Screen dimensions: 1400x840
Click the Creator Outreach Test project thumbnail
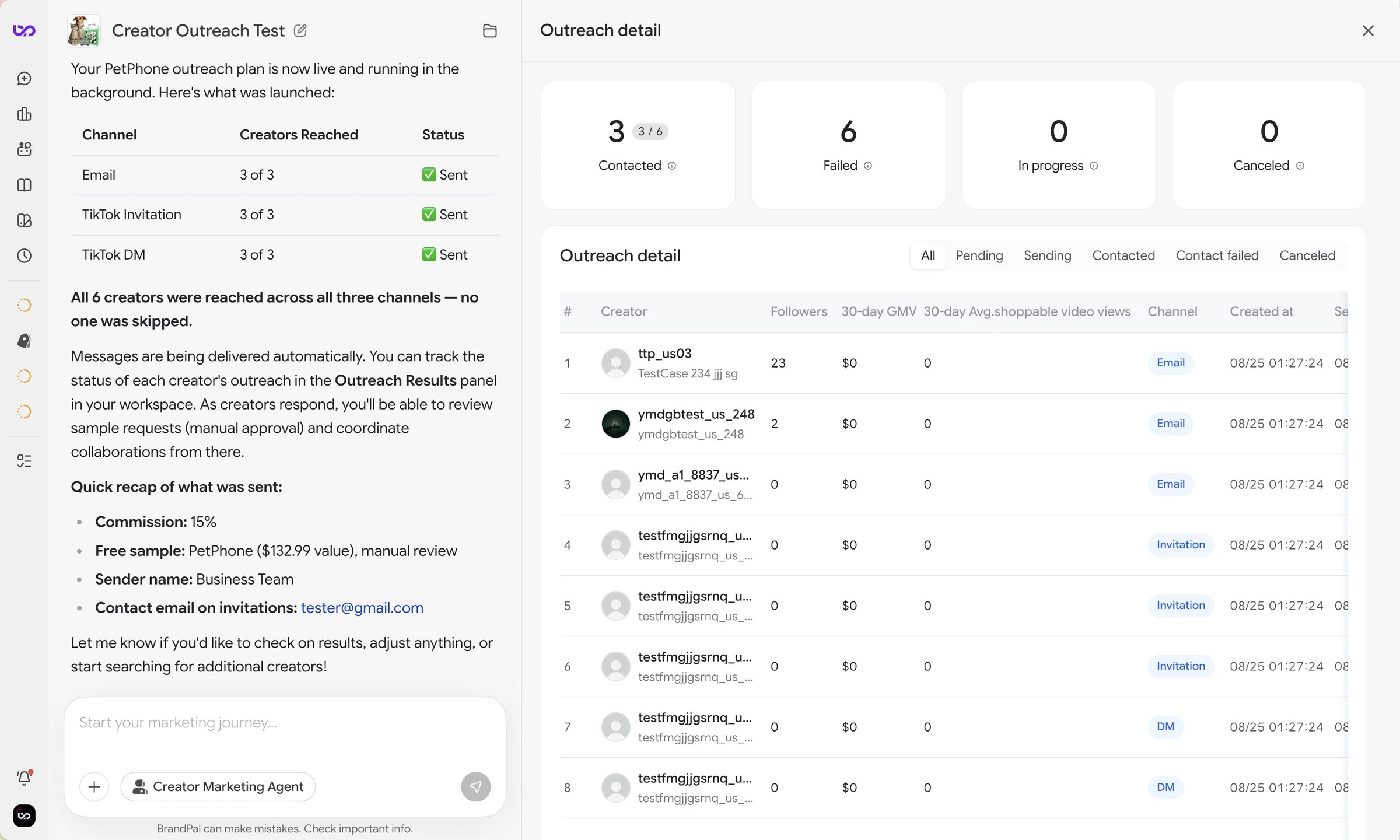pyautogui.click(x=84, y=30)
